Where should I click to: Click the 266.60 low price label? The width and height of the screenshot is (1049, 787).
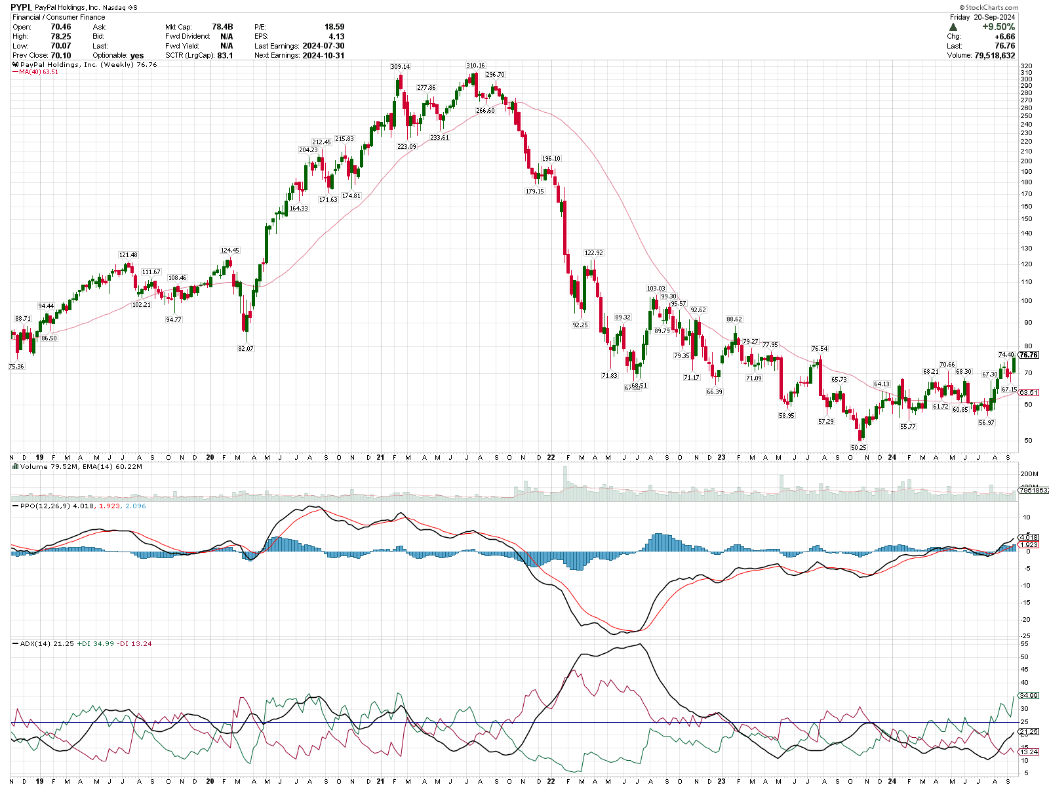485,111
